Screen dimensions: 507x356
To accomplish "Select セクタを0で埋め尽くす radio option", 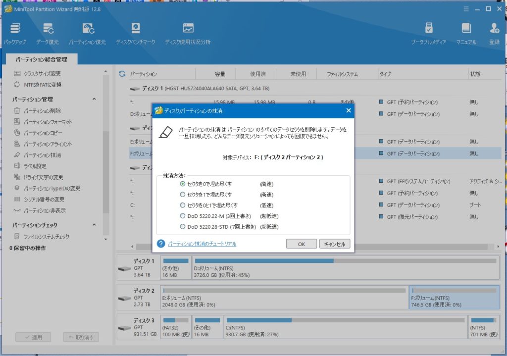I will tap(183, 184).
